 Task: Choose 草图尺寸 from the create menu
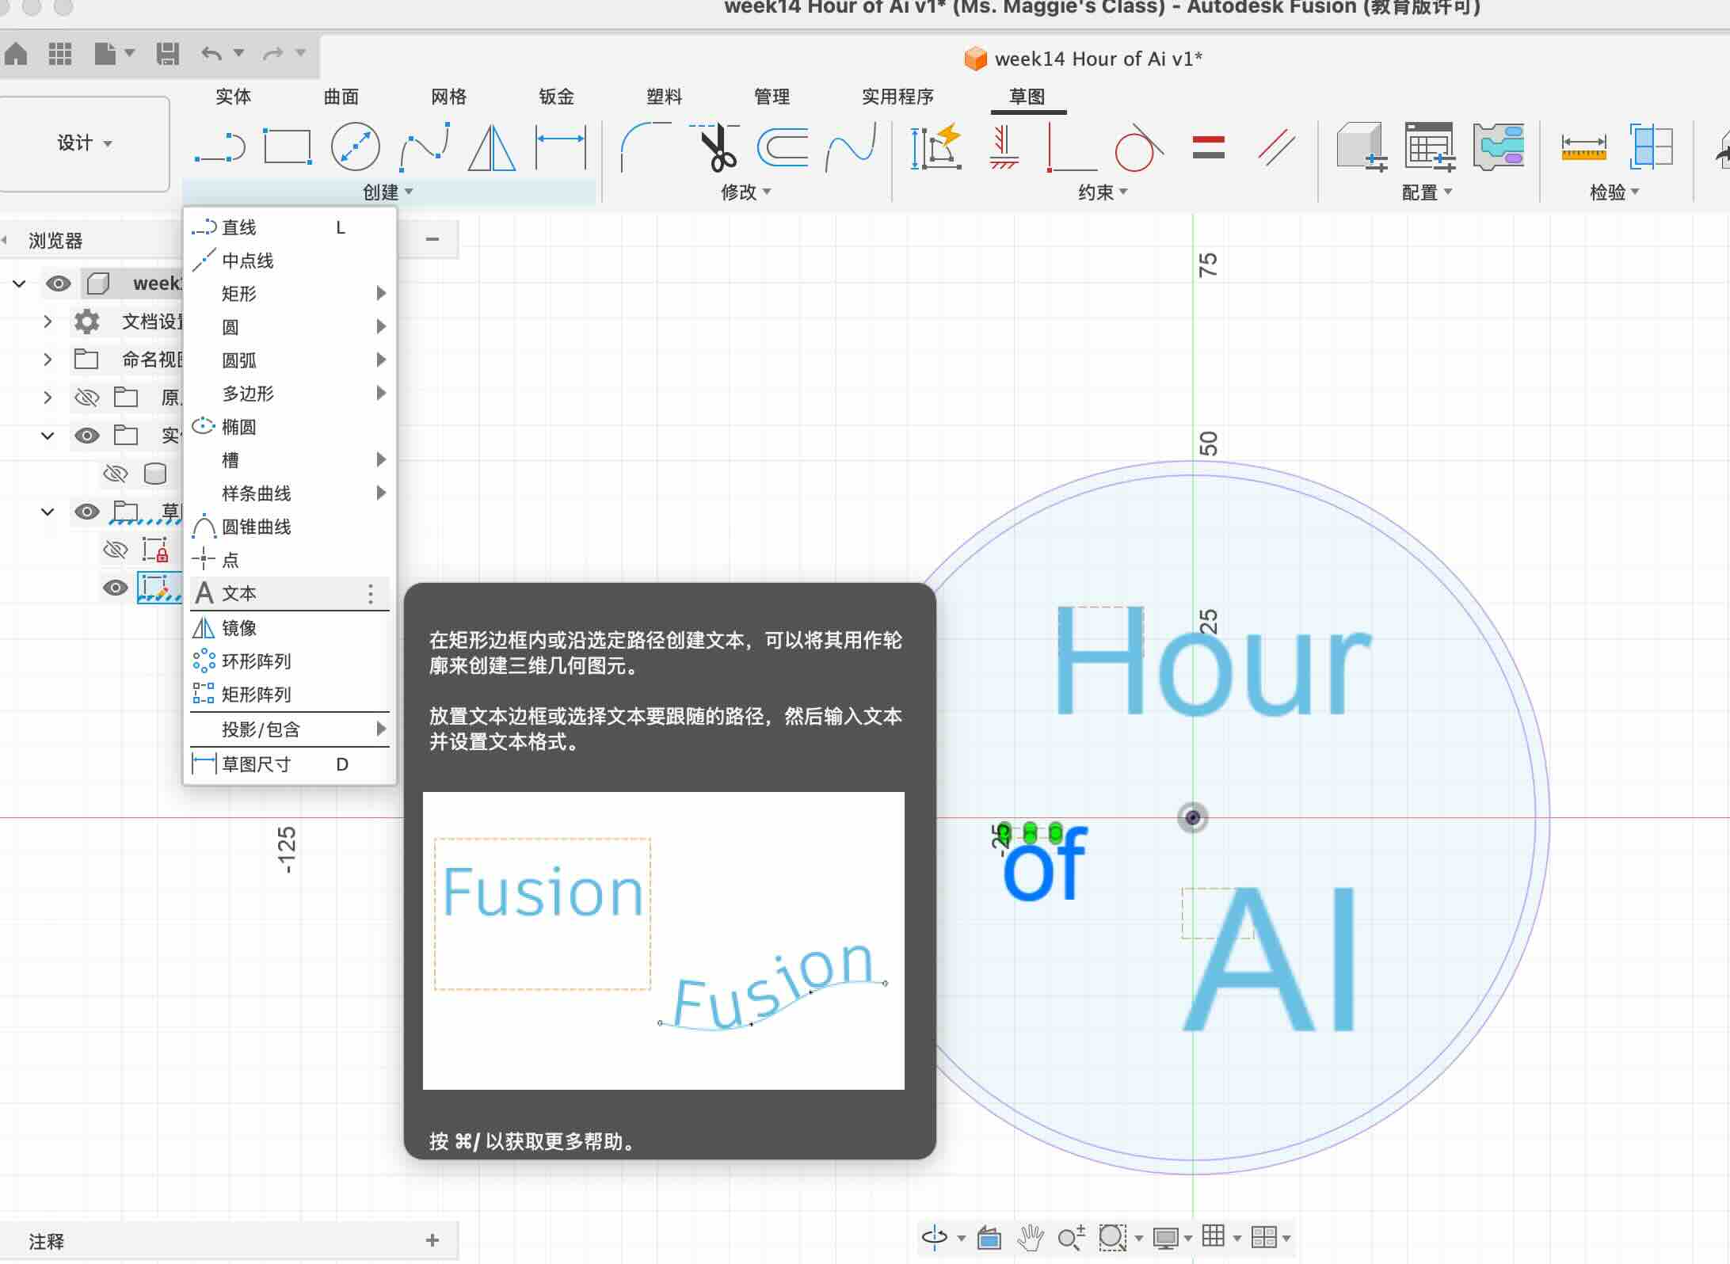point(289,764)
